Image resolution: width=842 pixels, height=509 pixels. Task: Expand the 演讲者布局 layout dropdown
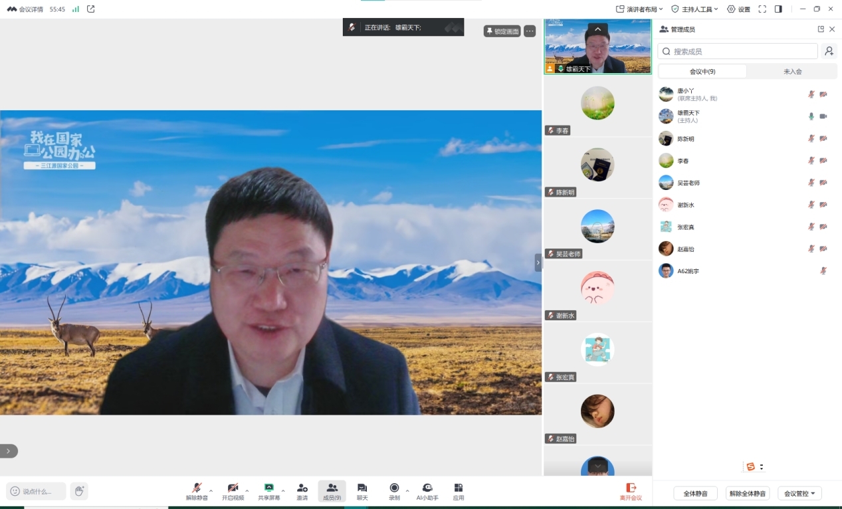click(639, 9)
